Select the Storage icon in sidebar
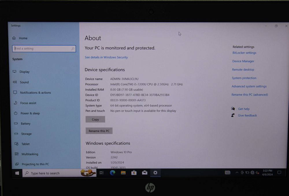Image resolution: width=289 pixels, height=196 pixels. (x=16, y=134)
